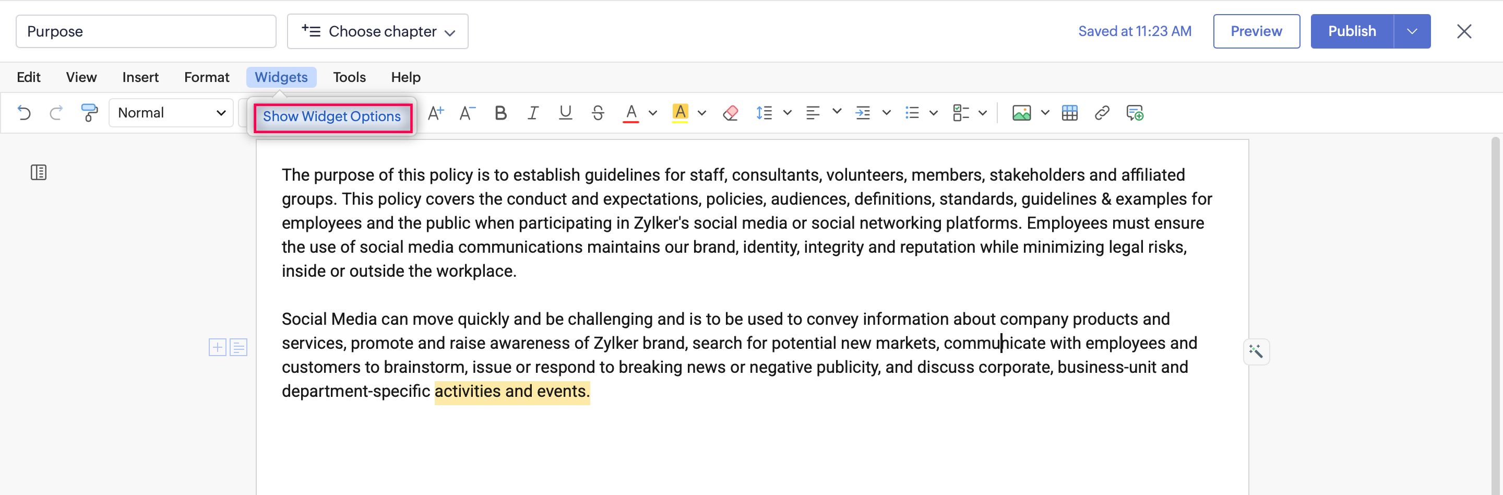This screenshot has height=495, width=1503.
Task: Expand the indent options arrow
Action: point(886,113)
